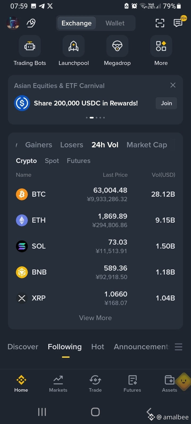The height and width of the screenshot is (424, 191).
Task: Go to Markets in bottom navigation
Action: coord(58,384)
